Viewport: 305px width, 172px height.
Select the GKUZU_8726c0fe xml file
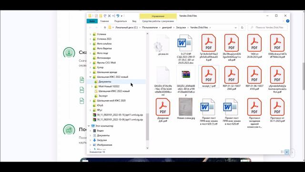tap(163, 75)
